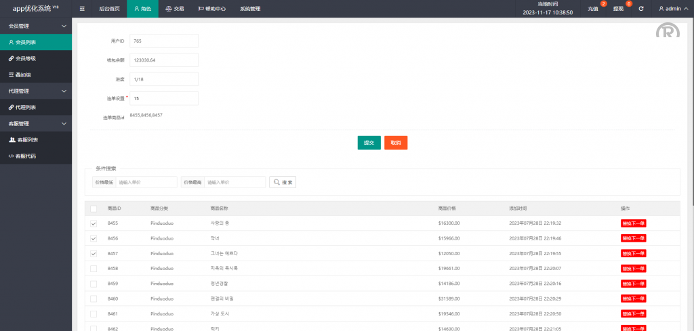694x331 pixels.
Task: Uncheck the checkbox for product 8455
Action: point(94,223)
